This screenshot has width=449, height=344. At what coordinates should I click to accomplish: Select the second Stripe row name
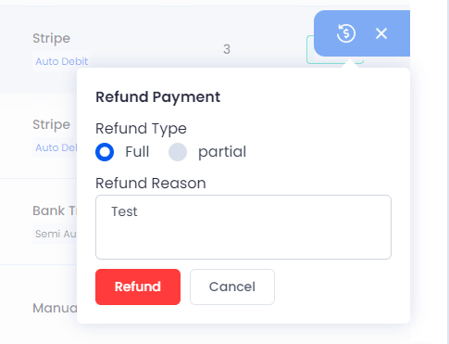[x=52, y=125]
